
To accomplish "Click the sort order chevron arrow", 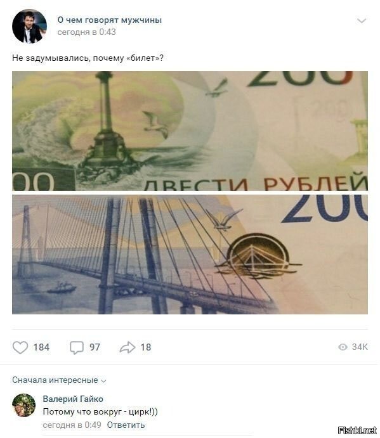I will click(103, 381).
